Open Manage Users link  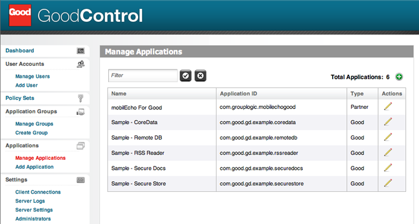point(33,76)
